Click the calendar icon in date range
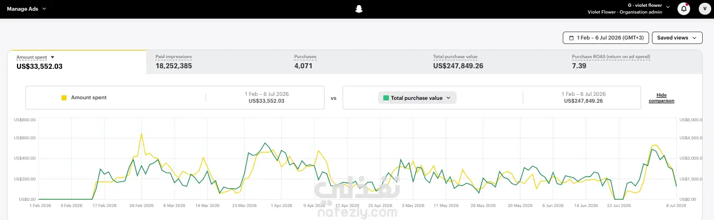This screenshot has width=714, height=220. click(x=571, y=38)
